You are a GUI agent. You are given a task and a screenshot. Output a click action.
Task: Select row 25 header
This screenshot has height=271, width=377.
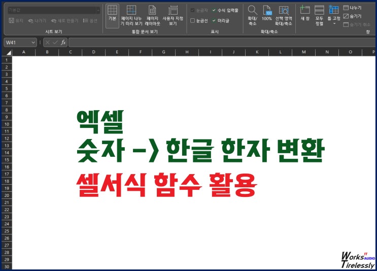tap(7, 231)
